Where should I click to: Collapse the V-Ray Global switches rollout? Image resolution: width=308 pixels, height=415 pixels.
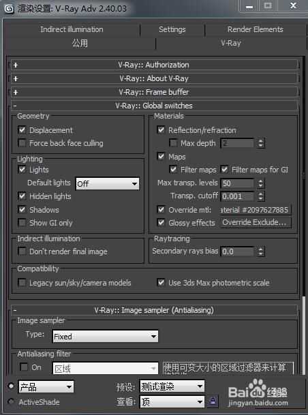[154, 106]
